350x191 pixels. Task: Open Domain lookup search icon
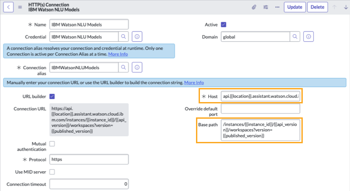point(295,36)
